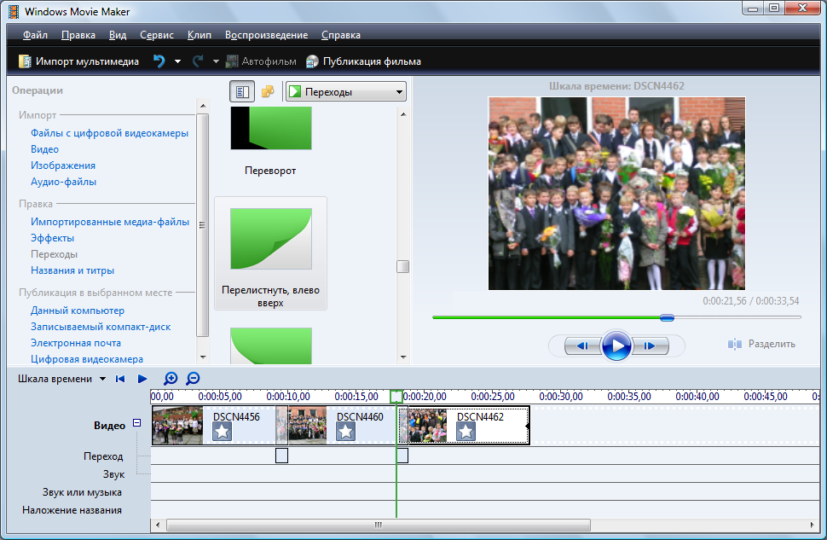
Task: Click the timeline scroll-right arrow
Action: click(x=812, y=525)
